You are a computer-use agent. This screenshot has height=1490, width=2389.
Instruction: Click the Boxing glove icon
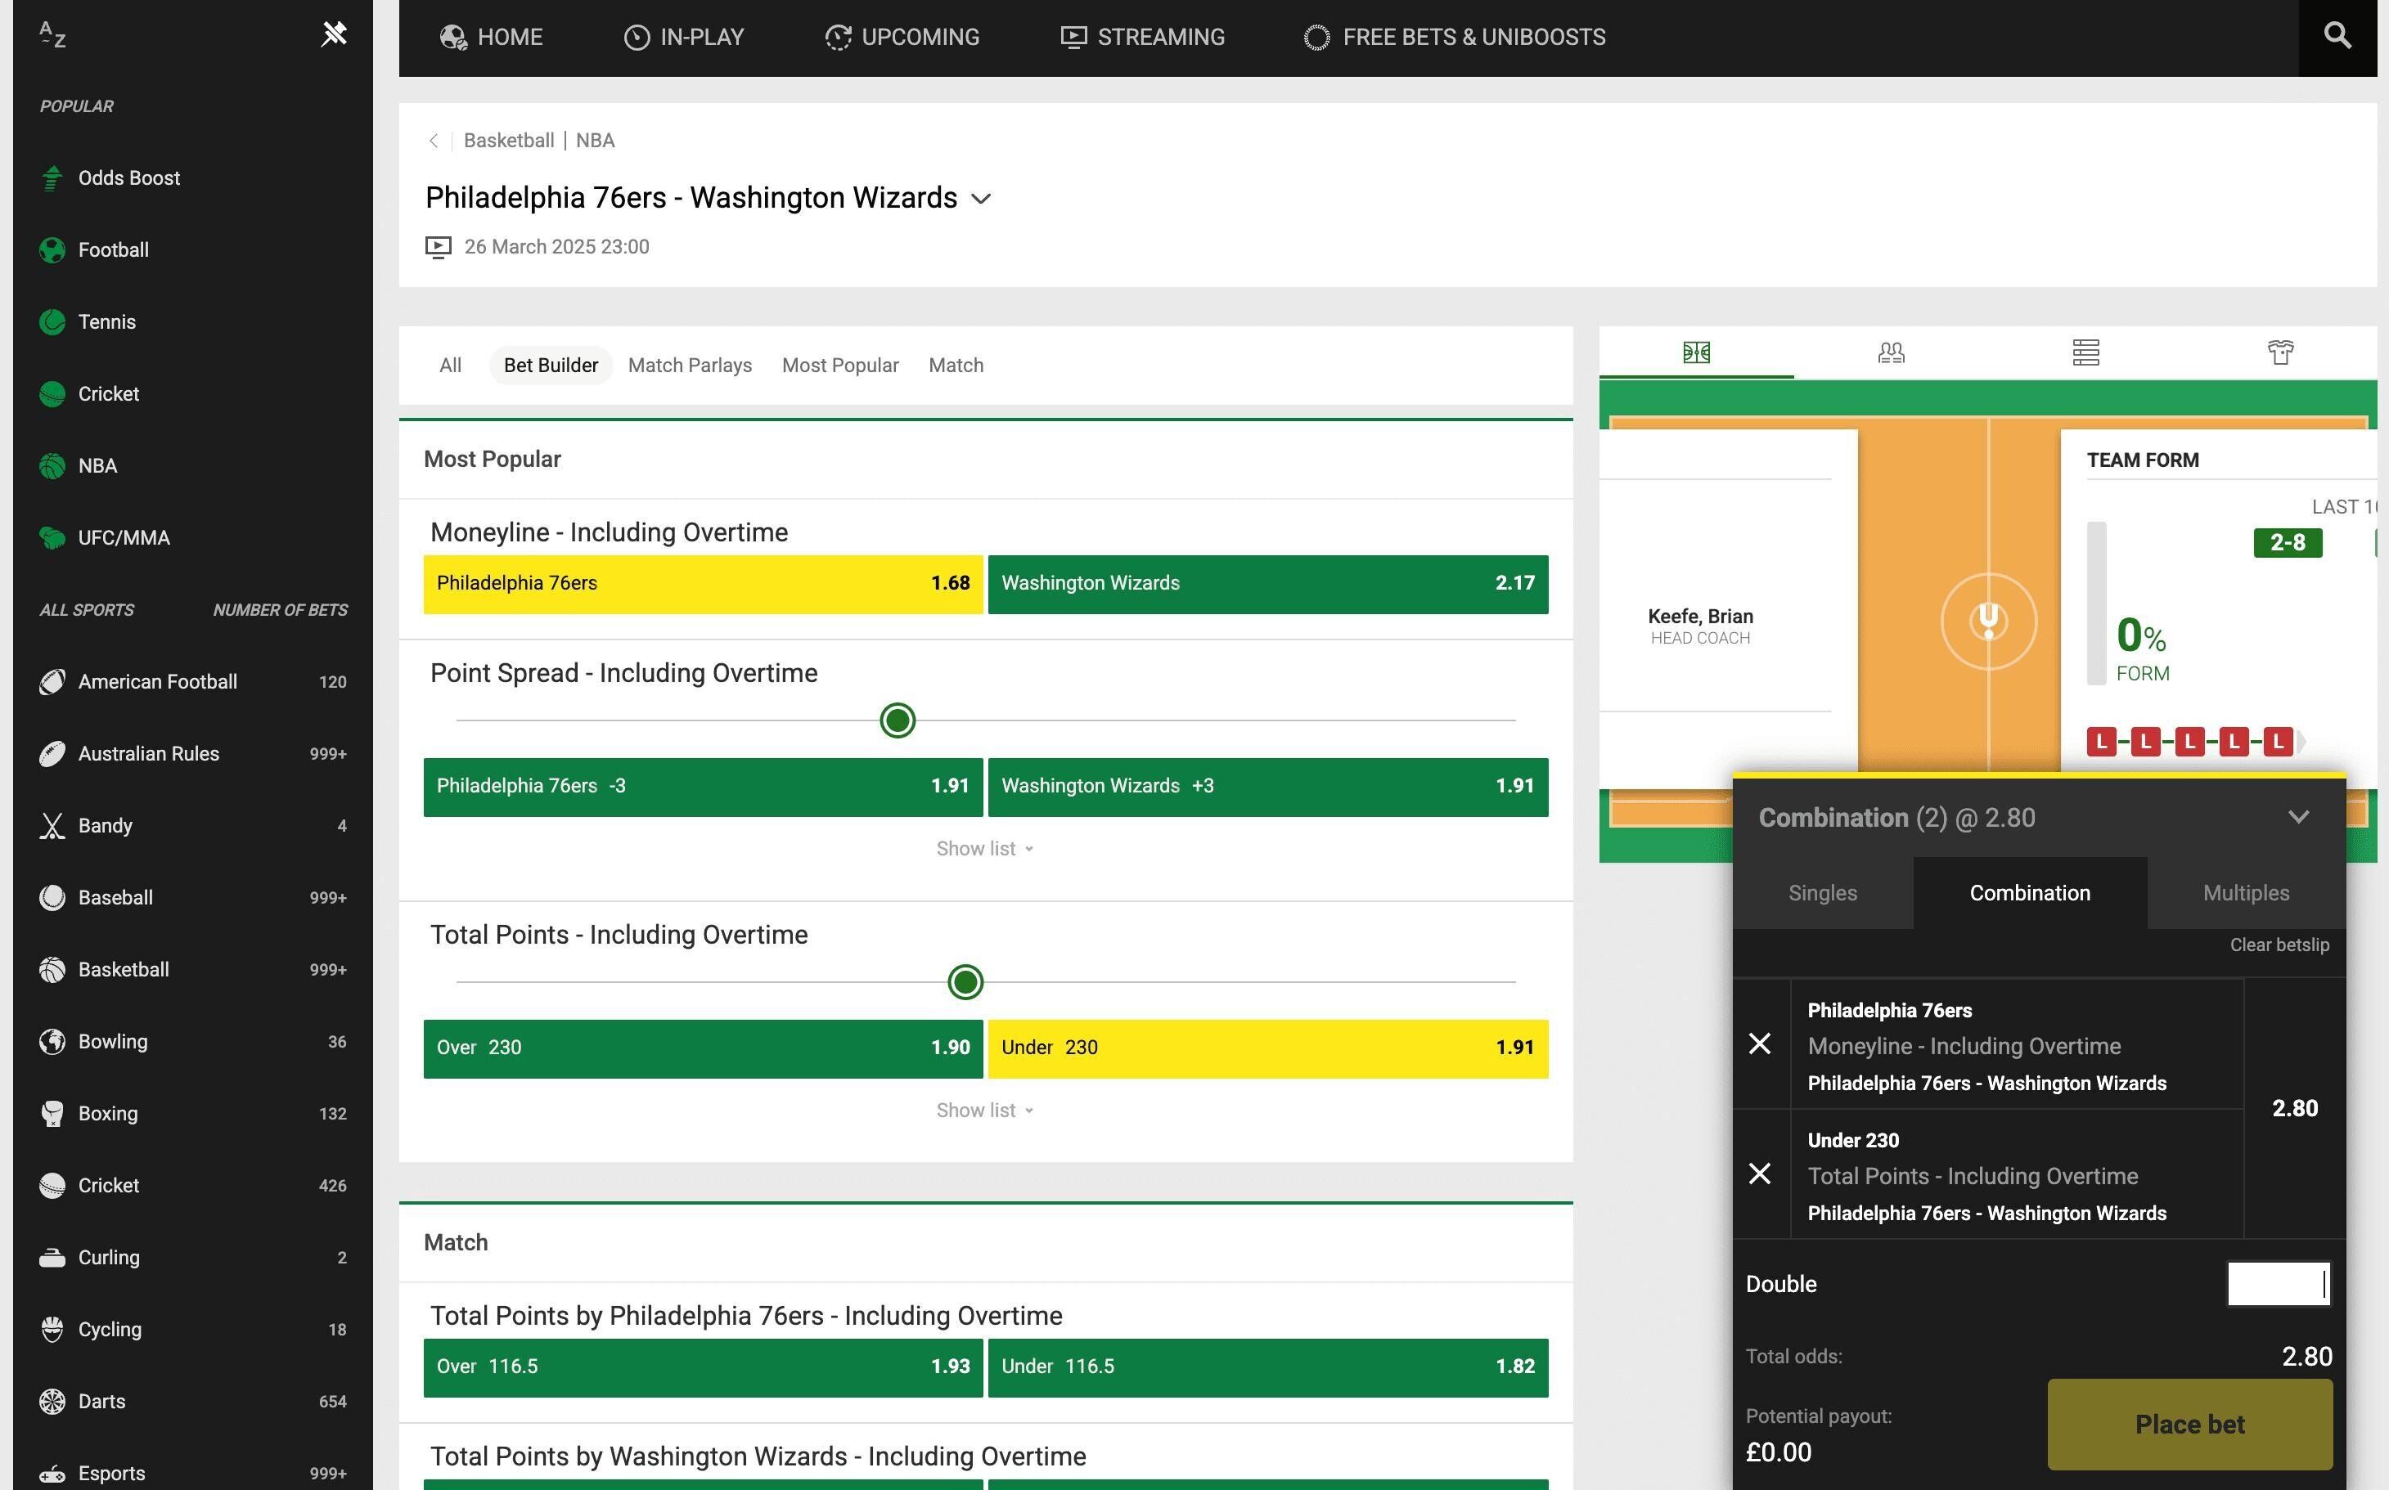[52, 1114]
